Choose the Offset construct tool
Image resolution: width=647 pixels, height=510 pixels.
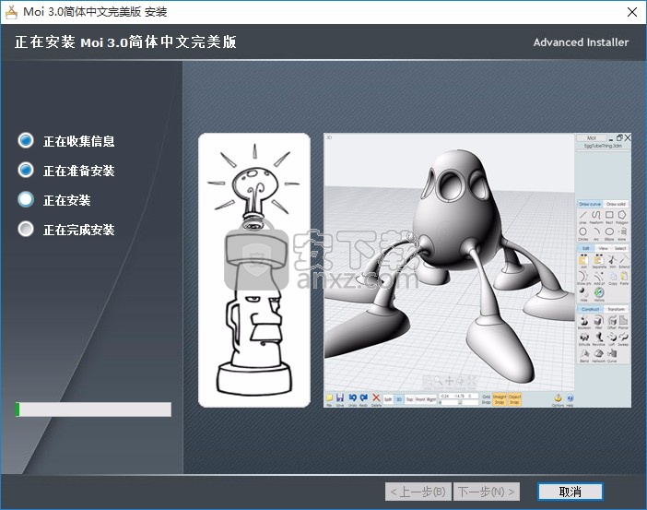click(x=612, y=320)
